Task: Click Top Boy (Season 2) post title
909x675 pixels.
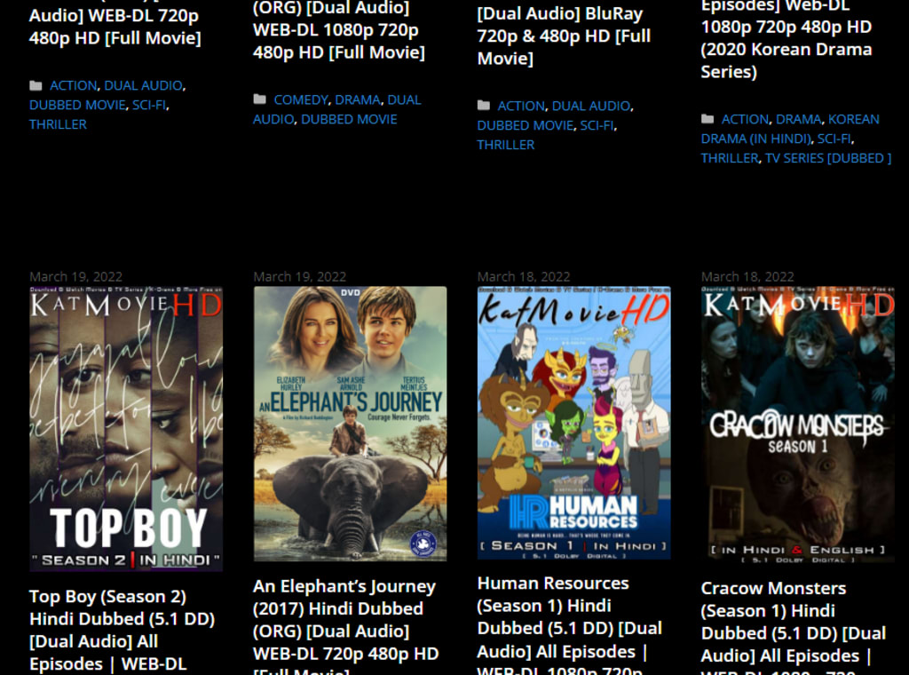Action: (123, 630)
